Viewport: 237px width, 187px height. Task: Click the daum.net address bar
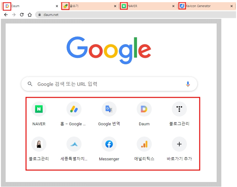135,15
